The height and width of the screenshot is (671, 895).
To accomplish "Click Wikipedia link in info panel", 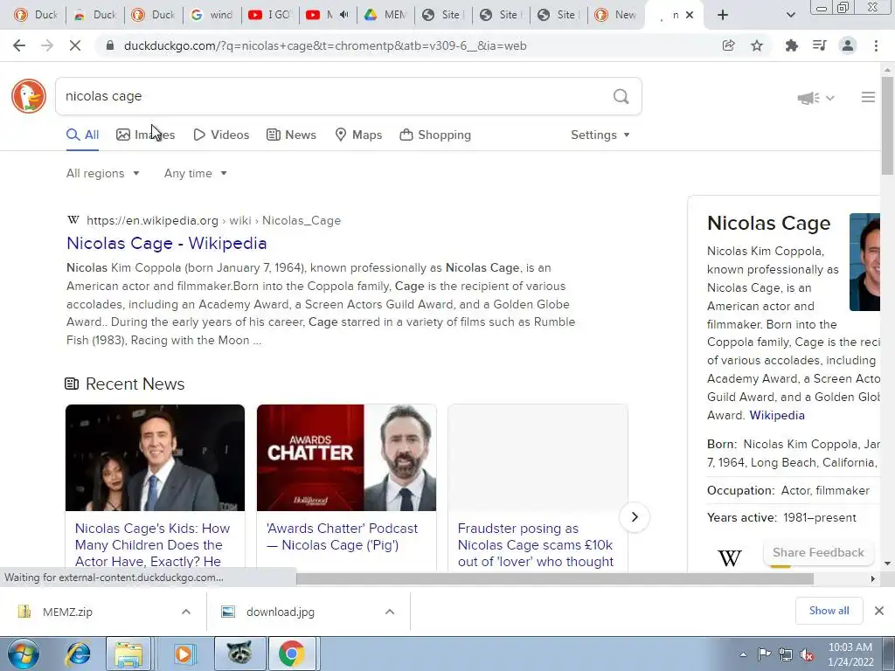I will [777, 415].
